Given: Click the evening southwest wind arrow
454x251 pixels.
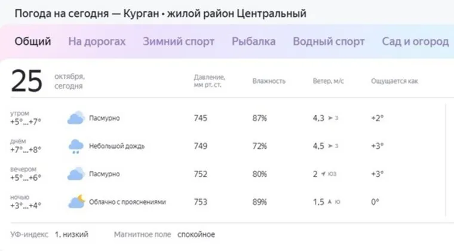Looking at the screenshot, I should (323, 174).
